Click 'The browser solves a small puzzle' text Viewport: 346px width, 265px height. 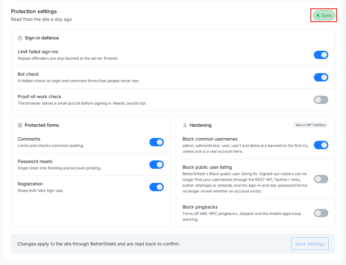[x=82, y=103]
